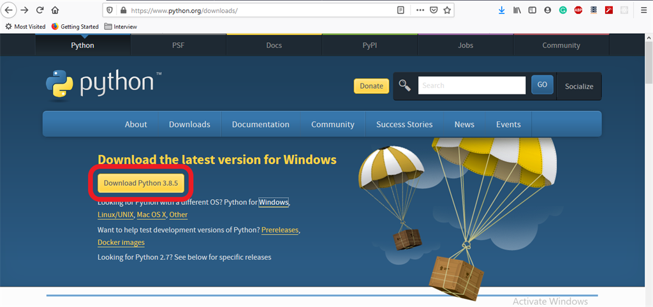Viewport: 653px width, 307px height.
Task: Show site security padlock info
Action: 123,10
